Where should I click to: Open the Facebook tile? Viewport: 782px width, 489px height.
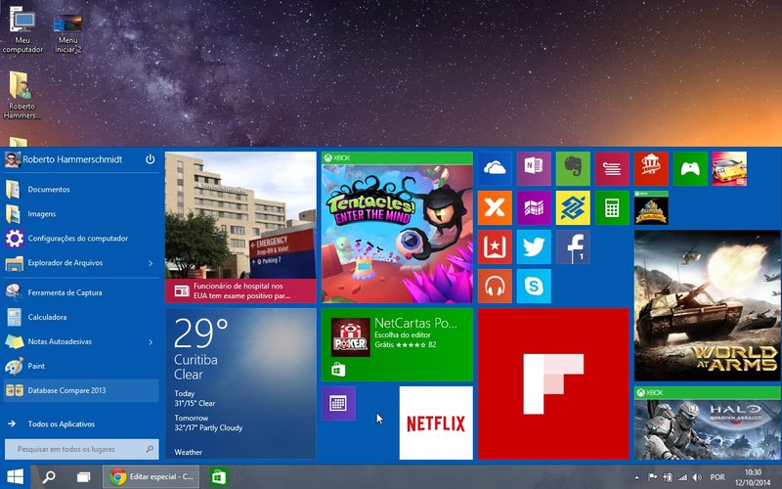tap(573, 247)
